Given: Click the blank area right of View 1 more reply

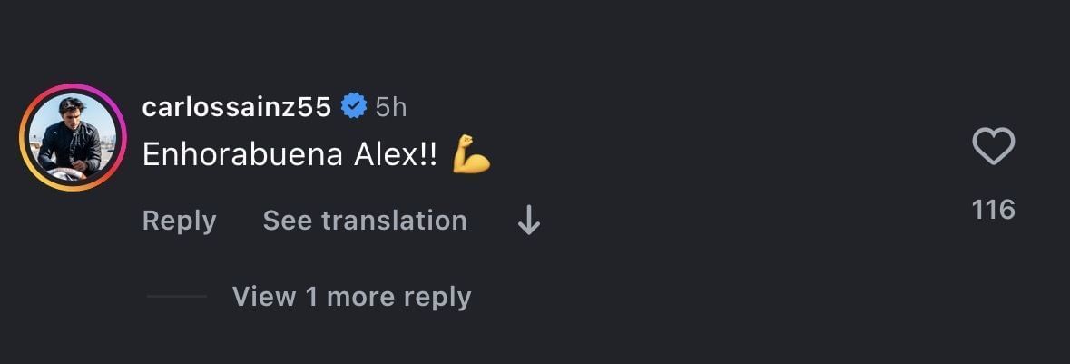Looking at the screenshot, I should click(x=726, y=297).
